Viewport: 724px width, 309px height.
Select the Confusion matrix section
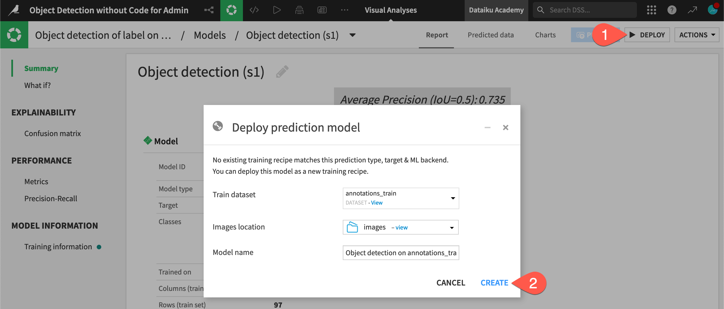[53, 133]
